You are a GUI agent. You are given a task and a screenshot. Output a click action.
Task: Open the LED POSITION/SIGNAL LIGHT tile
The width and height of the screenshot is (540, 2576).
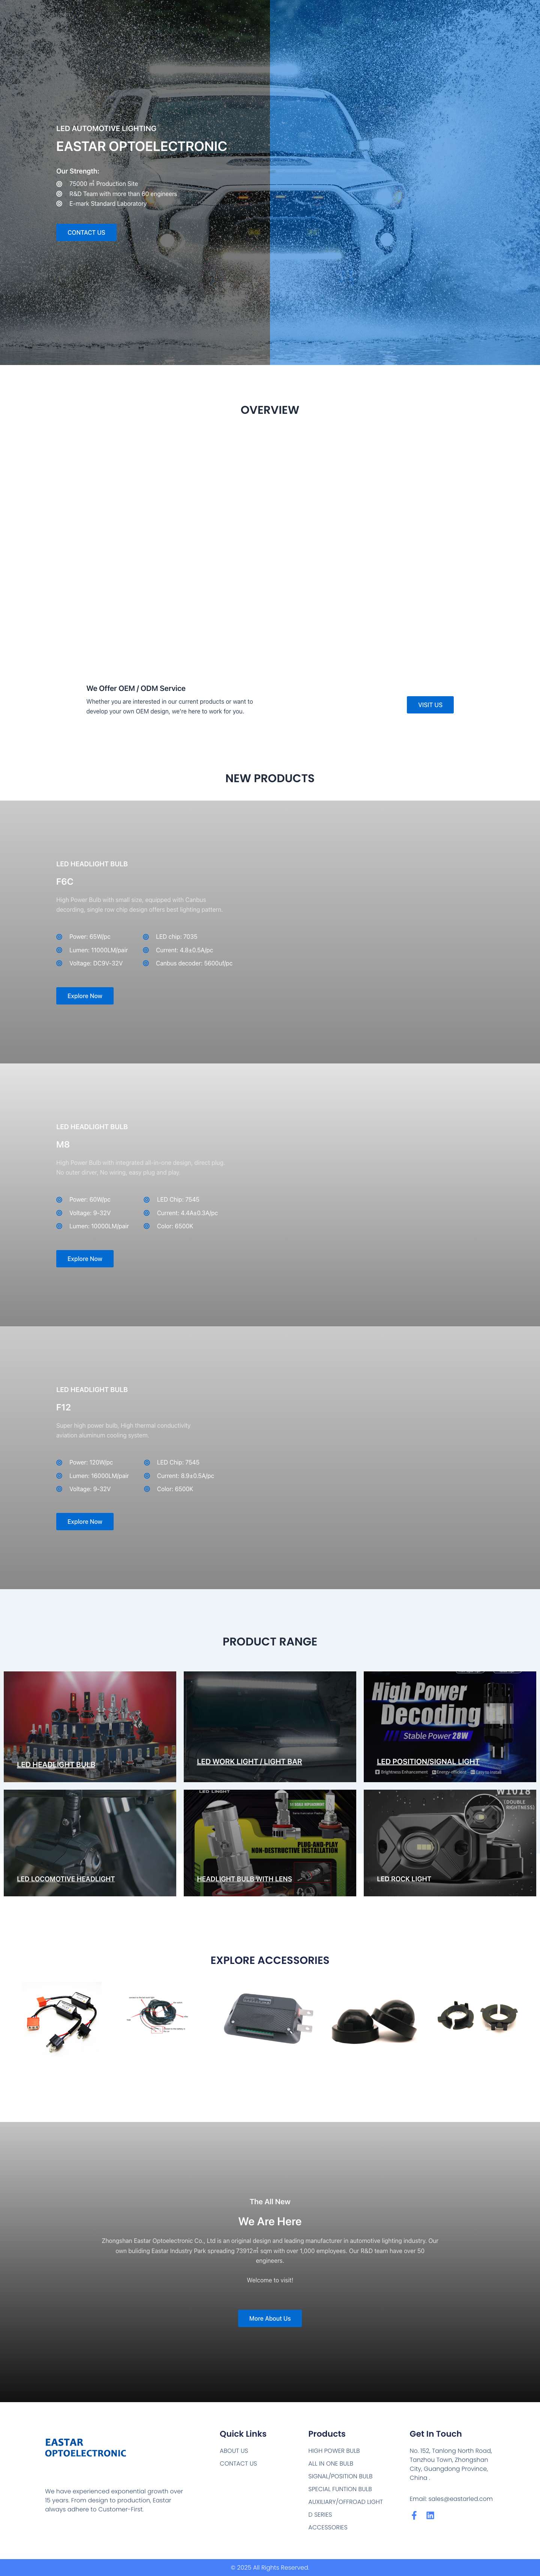pos(450,1727)
